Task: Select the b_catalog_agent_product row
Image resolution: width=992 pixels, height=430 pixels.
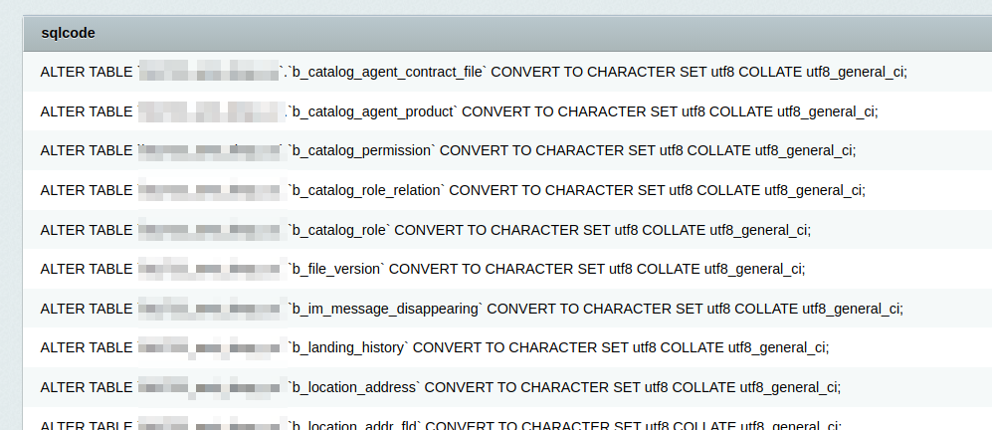Action: tap(507, 110)
